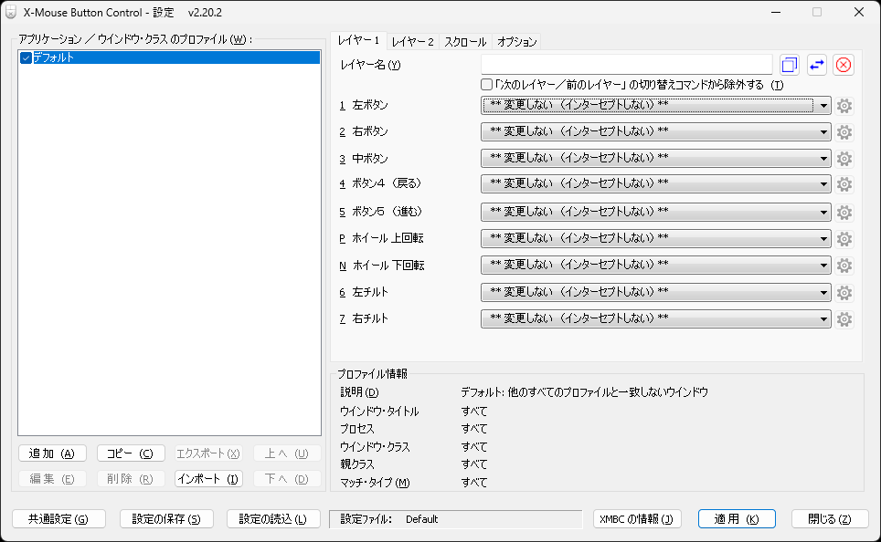Viewport: 881px width, 542px height.
Task: Click the red clear layer icon
Action: (842, 64)
